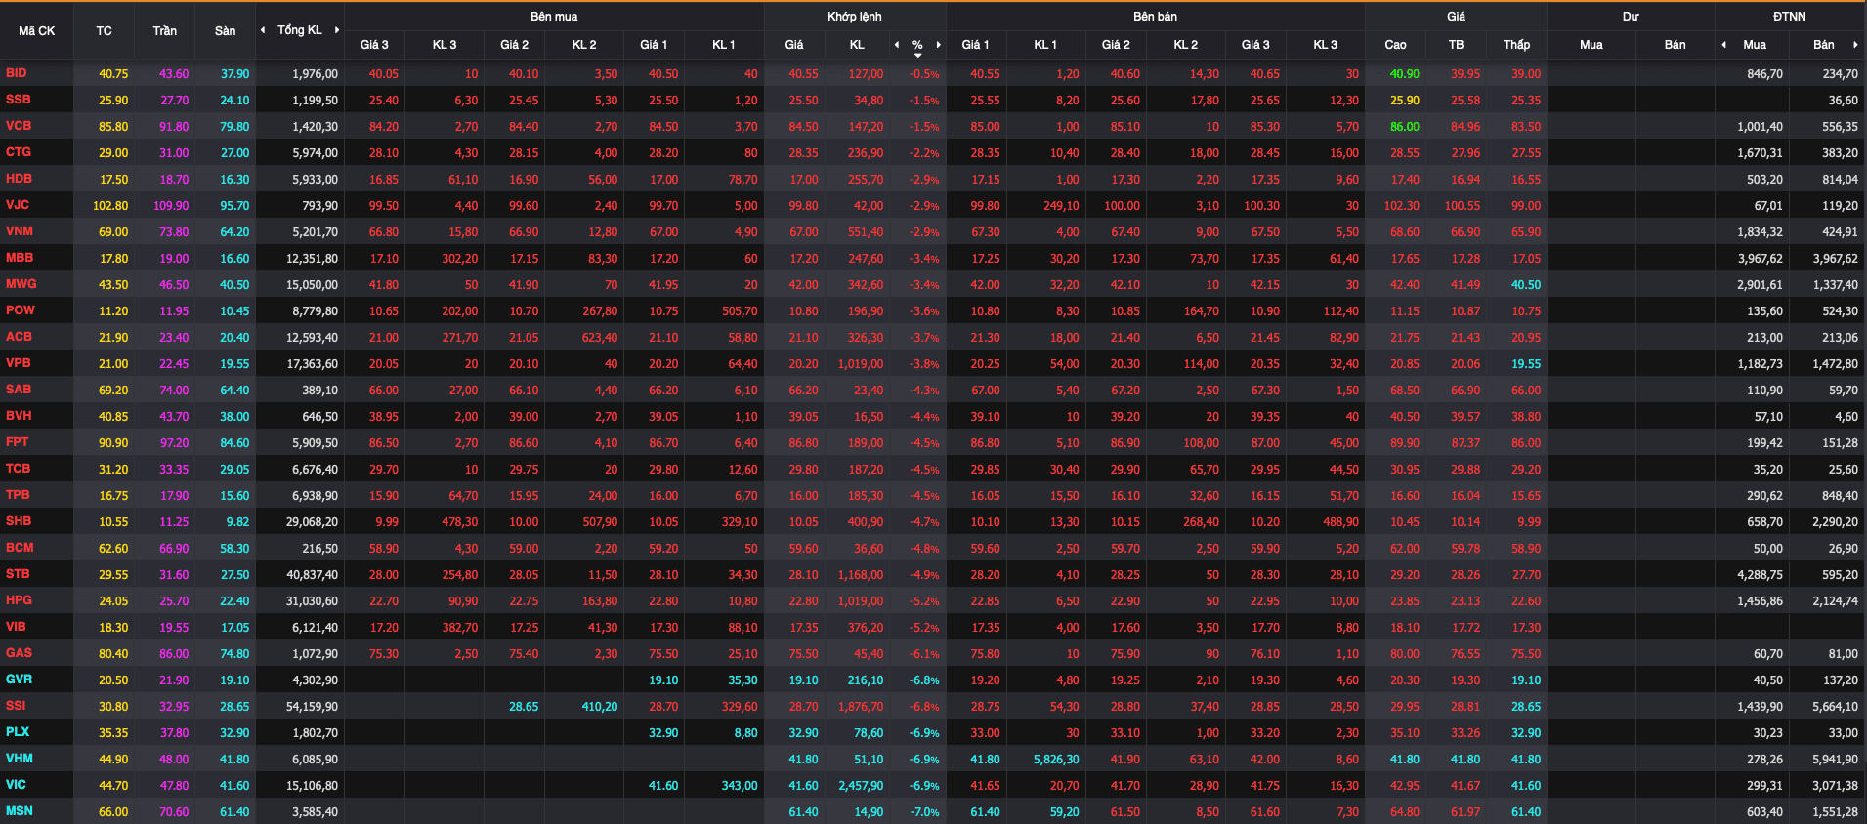Open the VHM stock ticker
This screenshot has height=824, width=1867.
20,759
